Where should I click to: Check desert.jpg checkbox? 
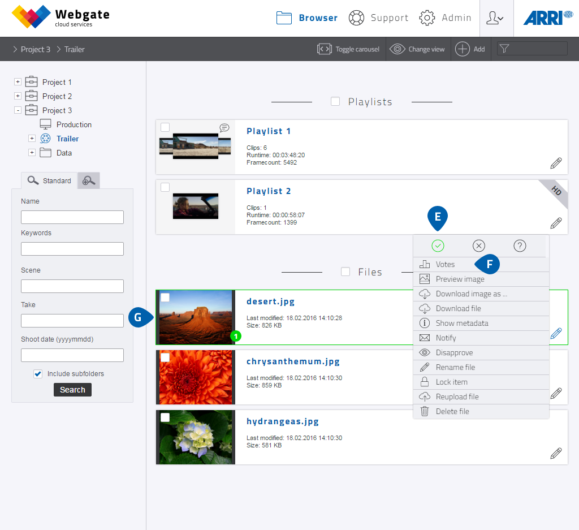point(165,298)
